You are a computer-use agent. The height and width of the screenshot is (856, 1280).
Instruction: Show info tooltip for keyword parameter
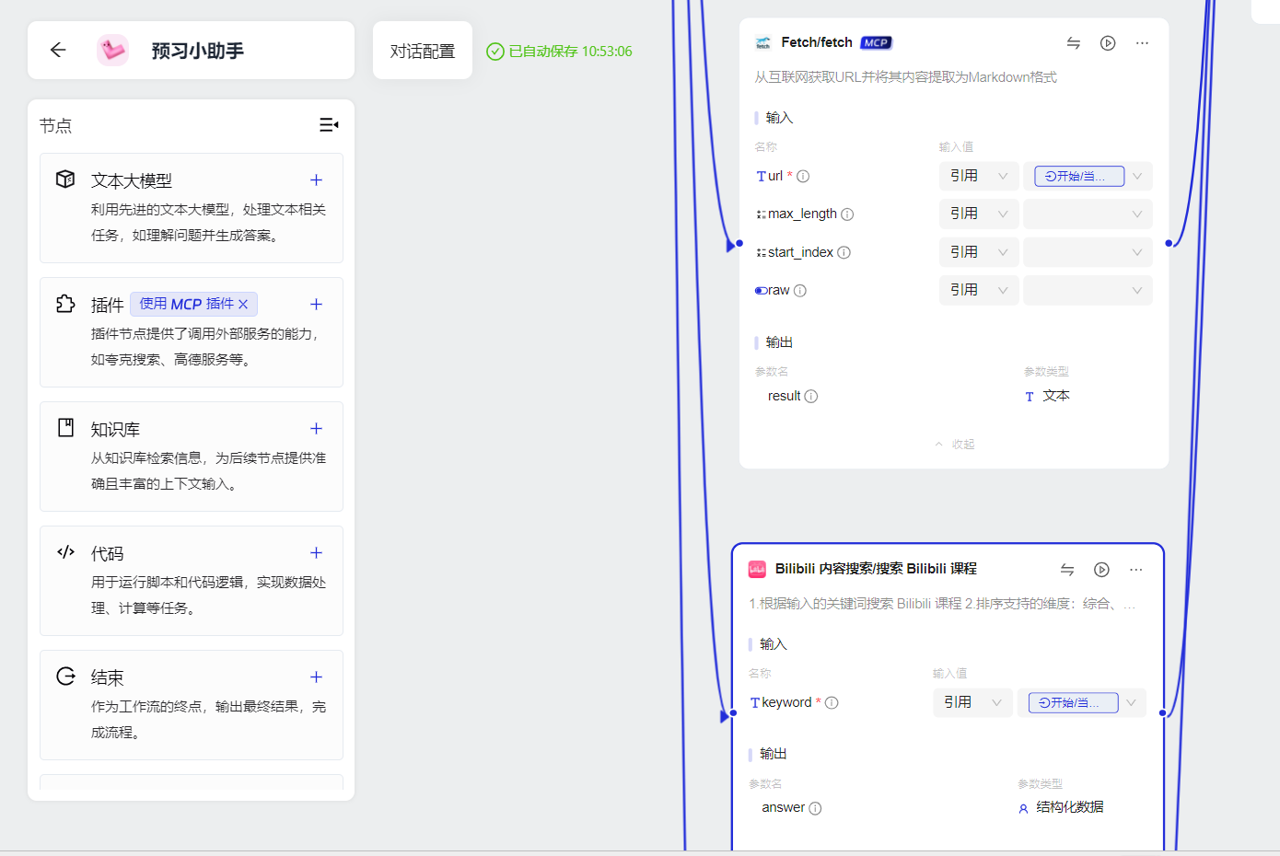[x=832, y=703]
